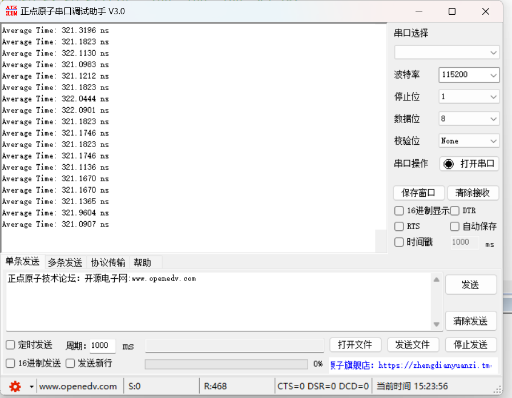Switch to 多条发送 tab
The height and width of the screenshot is (398, 512).
click(x=65, y=263)
